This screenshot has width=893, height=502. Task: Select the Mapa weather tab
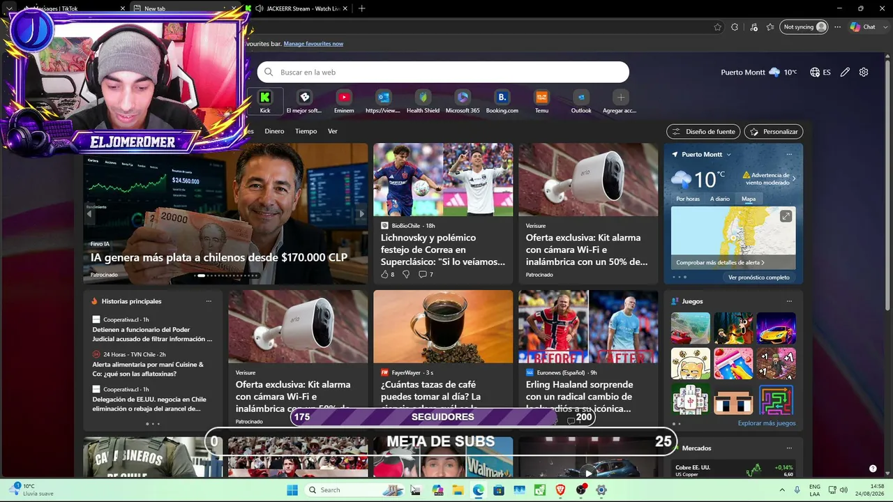pos(749,199)
